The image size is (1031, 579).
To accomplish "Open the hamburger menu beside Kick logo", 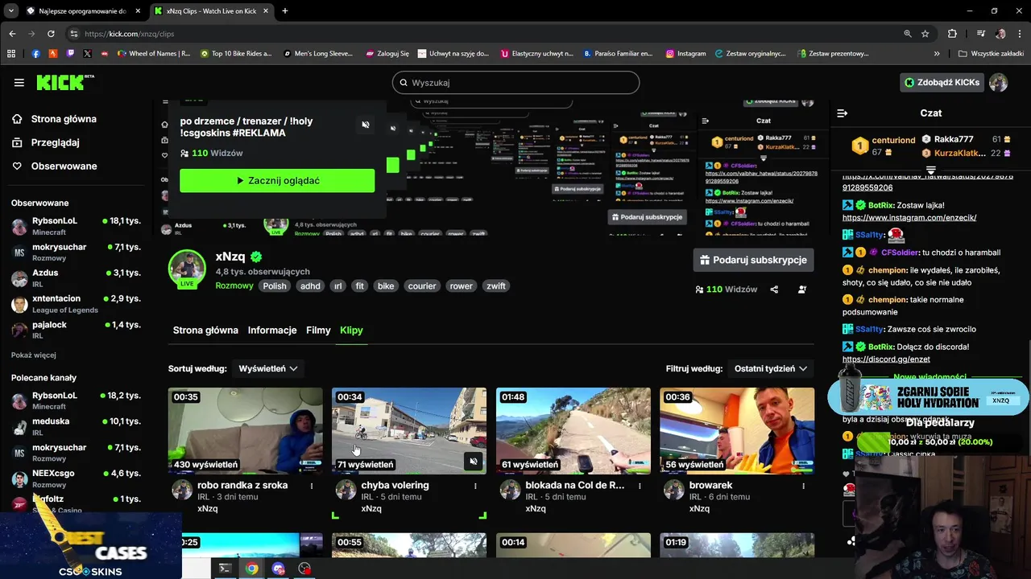I will (x=19, y=83).
